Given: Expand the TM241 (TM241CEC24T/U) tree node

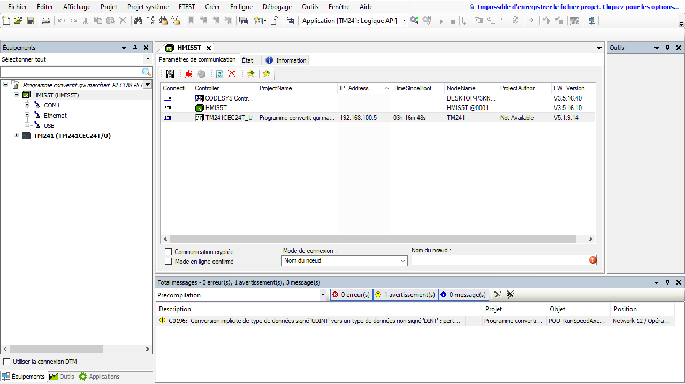Looking at the screenshot, I should click(x=16, y=135).
